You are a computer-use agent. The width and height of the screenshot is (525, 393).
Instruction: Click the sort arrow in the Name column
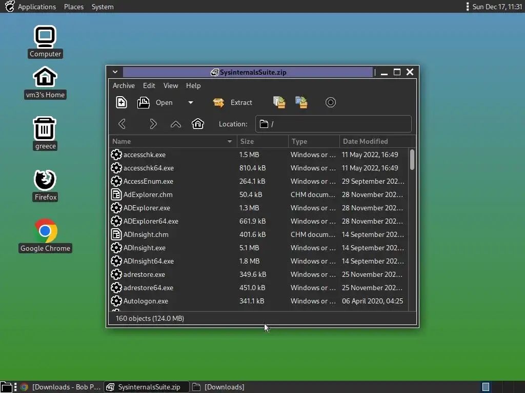click(230, 141)
